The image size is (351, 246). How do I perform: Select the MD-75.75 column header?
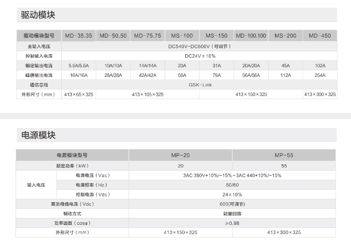coord(147,36)
